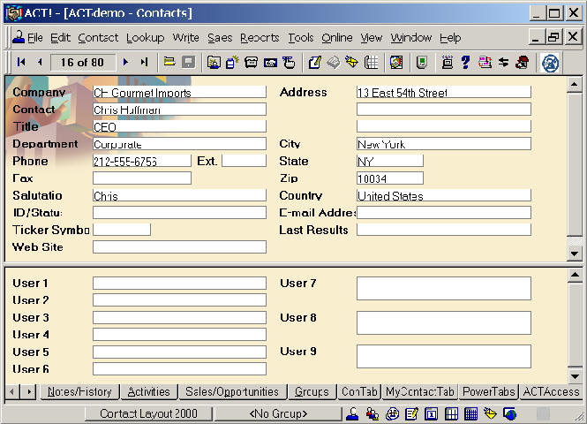Viewport: 587px width, 424px height.
Task: Click the grayed-out printer icon
Action: (333, 62)
